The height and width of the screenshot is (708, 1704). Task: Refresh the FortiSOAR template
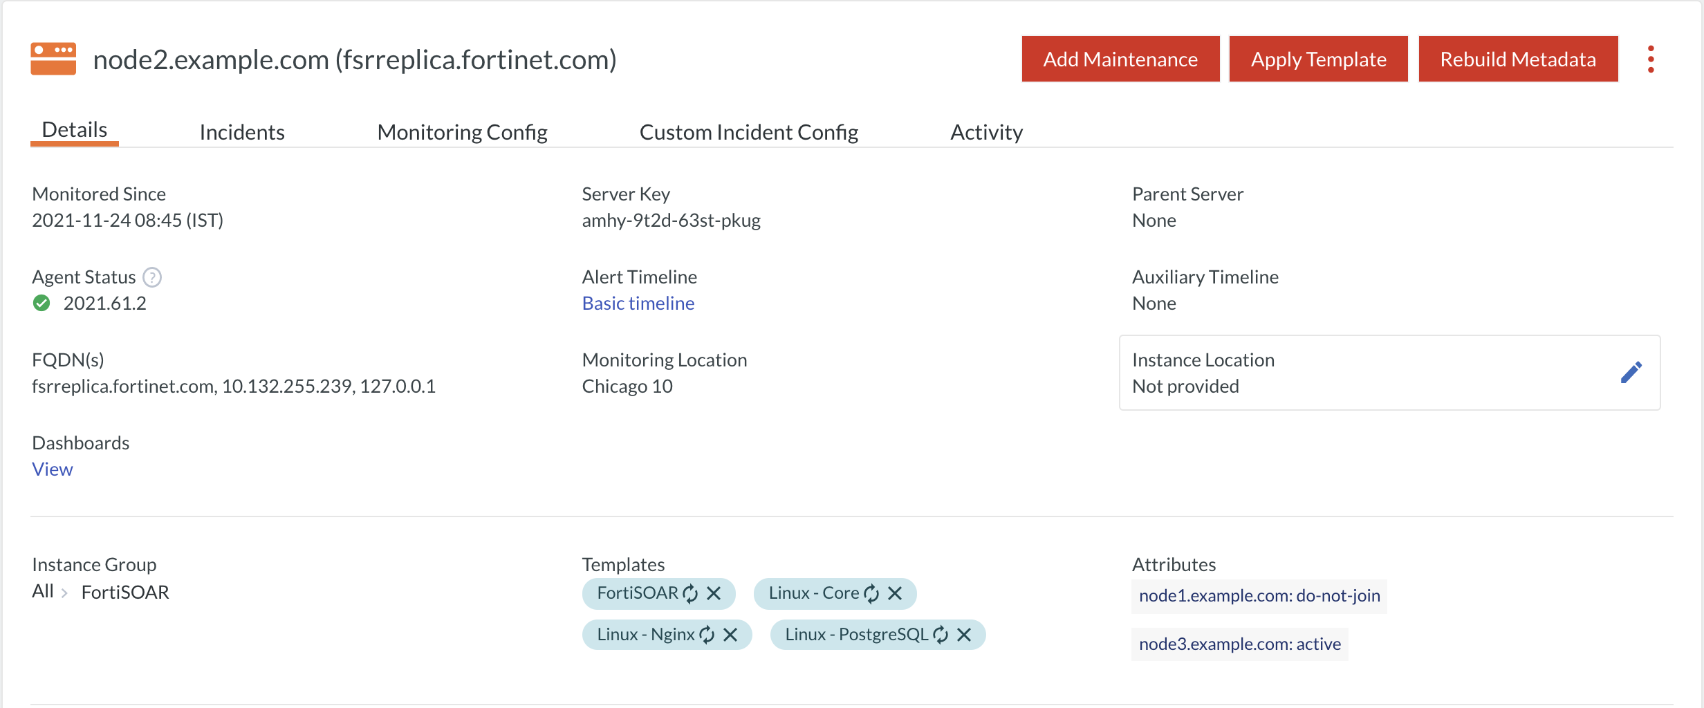[689, 593]
